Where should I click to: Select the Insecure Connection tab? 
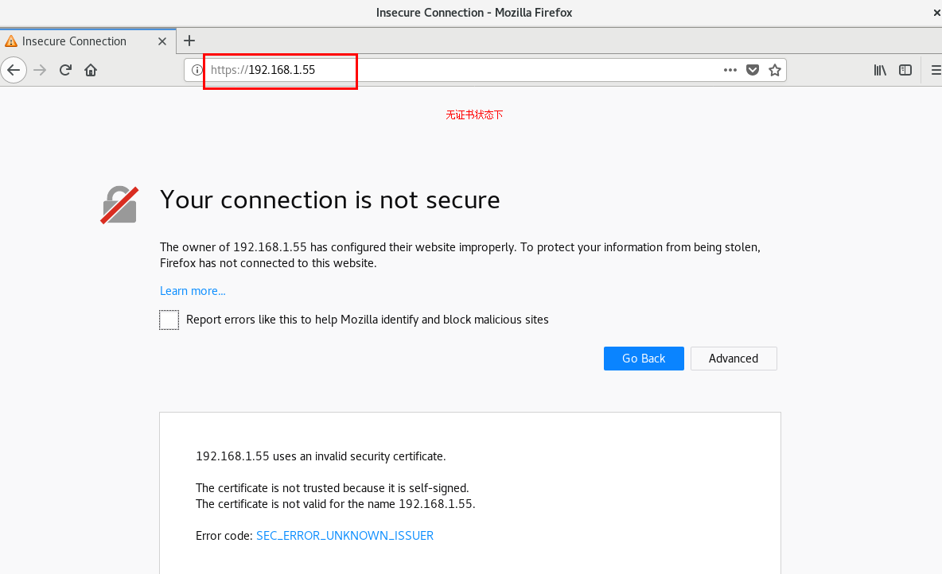coord(88,41)
